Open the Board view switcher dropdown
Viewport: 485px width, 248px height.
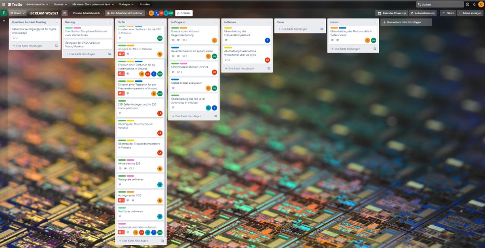click(x=17, y=13)
